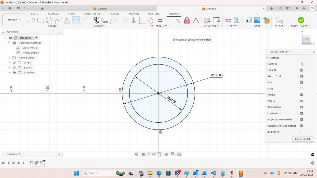The image size is (317, 178).
Task: Click the Insert Mesh icon
Action: click(266, 20)
